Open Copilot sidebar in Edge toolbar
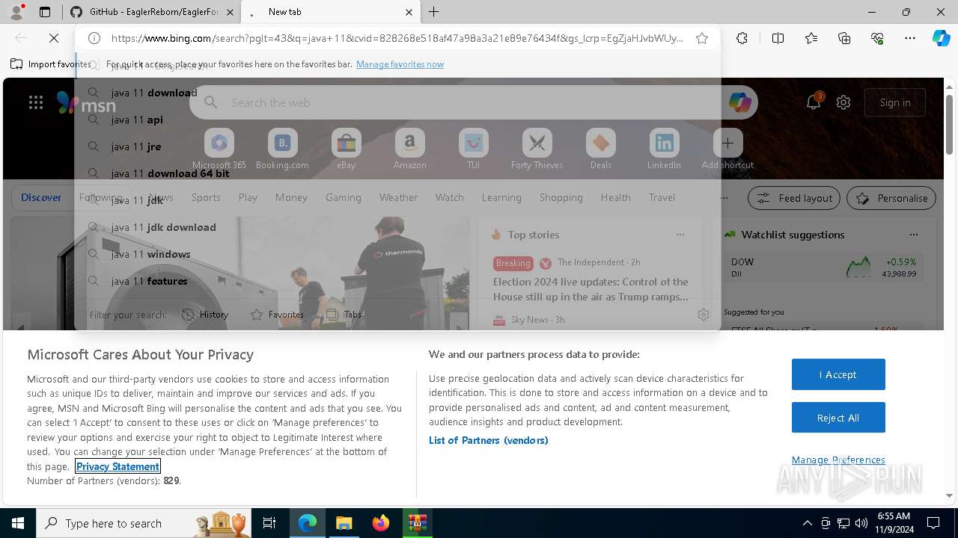 [941, 38]
